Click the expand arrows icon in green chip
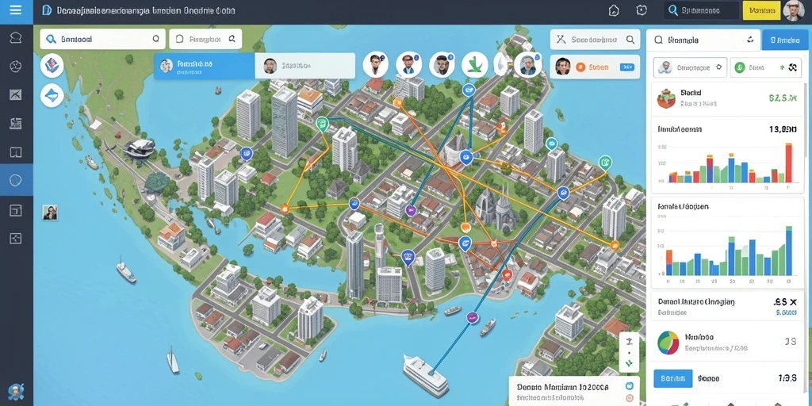This screenshot has height=406, width=812. 791,67
